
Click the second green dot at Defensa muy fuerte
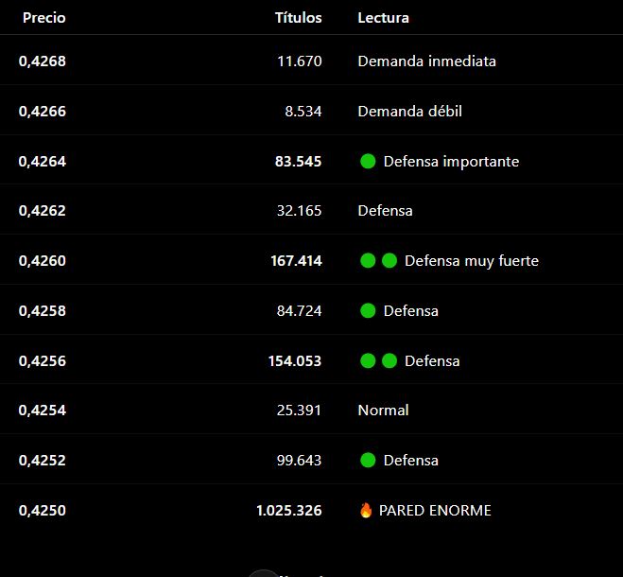pyautogui.click(x=389, y=260)
